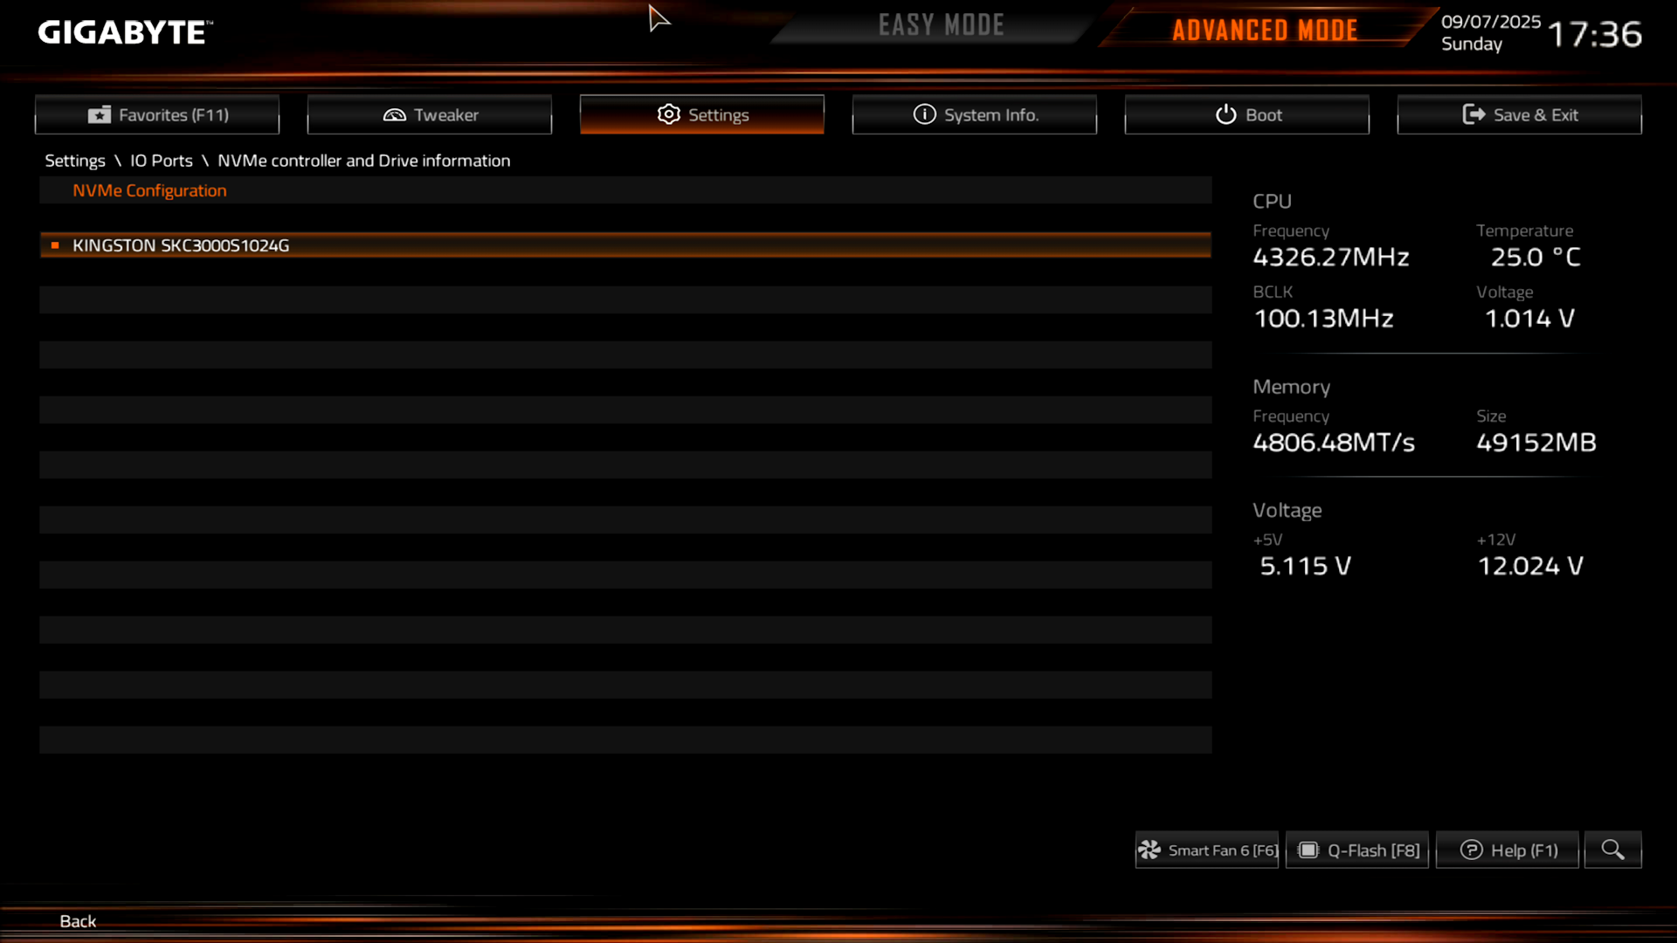Click the Tweaker gauge icon
The height and width of the screenshot is (943, 1677).
395,114
